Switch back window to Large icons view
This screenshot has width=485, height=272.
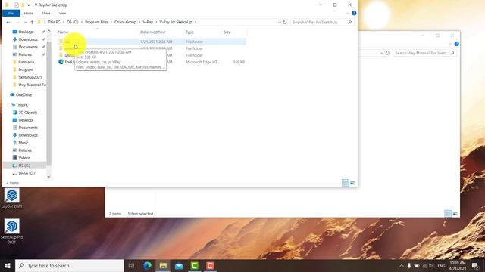[455, 213]
